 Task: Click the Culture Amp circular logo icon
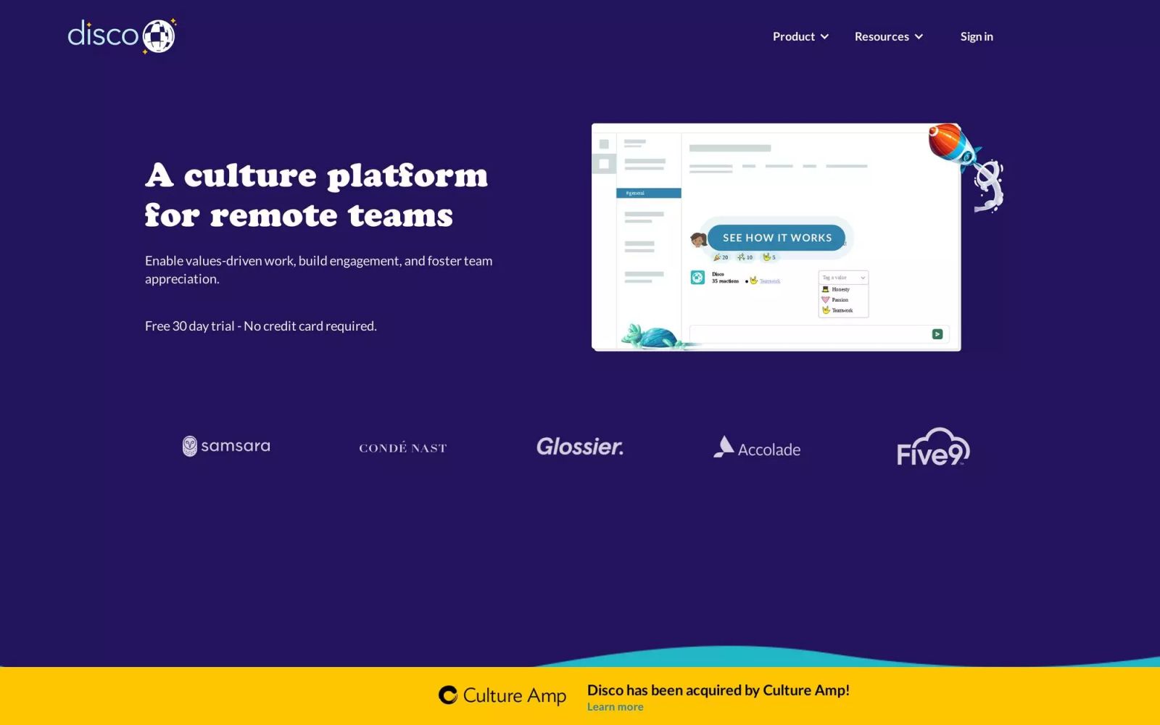click(x=448, y=695)
